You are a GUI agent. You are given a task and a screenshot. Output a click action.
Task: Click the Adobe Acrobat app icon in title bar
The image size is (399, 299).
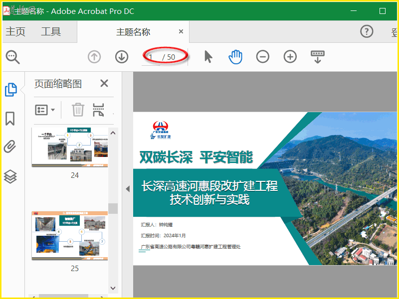[x=6, y=10]
